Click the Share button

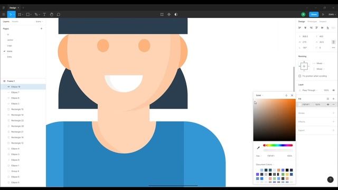coord(314,14)
